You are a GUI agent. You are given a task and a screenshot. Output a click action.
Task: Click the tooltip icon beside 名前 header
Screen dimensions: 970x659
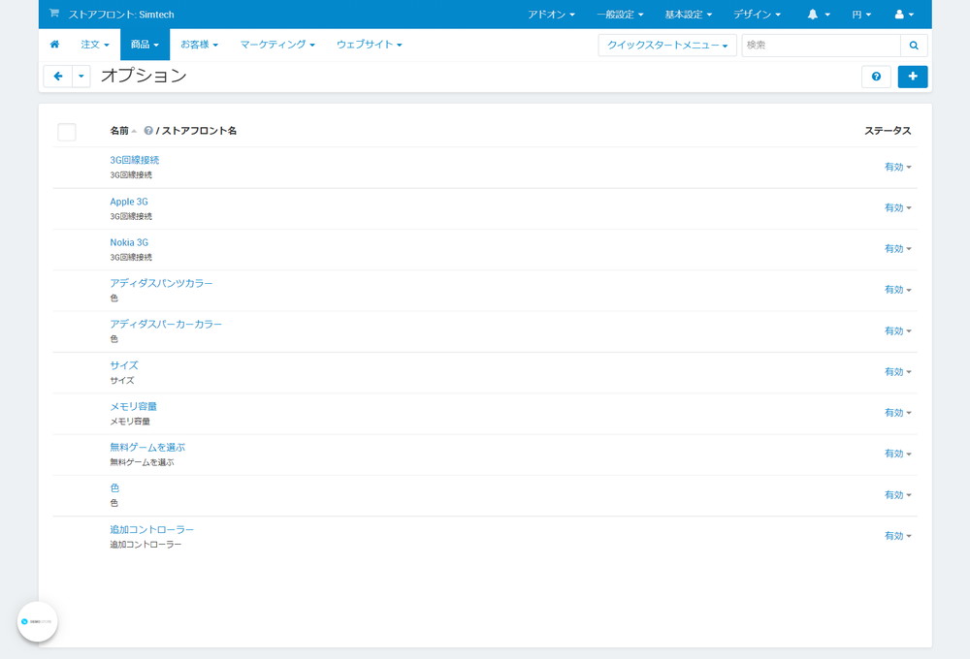[x=148, y=131]
